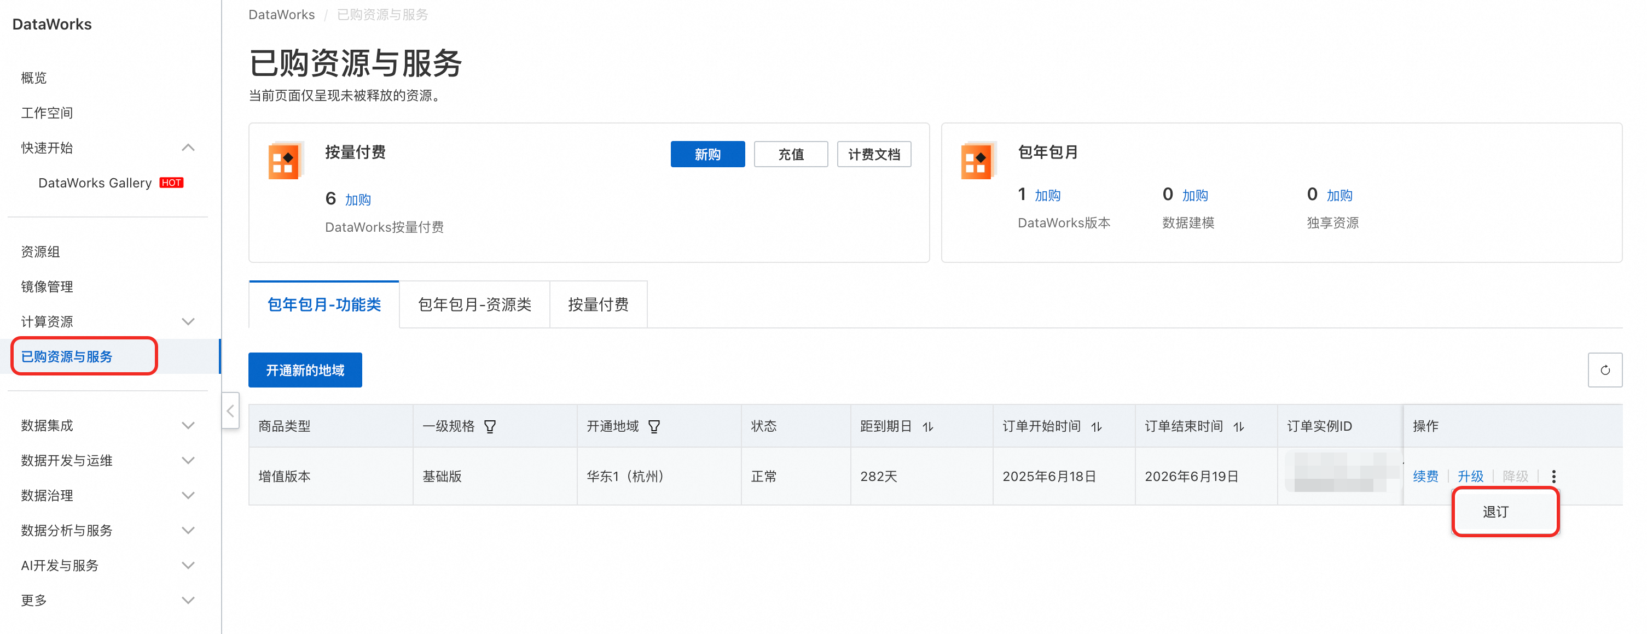The height and width of the screenshot is (634, 1647).
Task: Open 工作空间 in the sidebar
Action: [47, 113]
